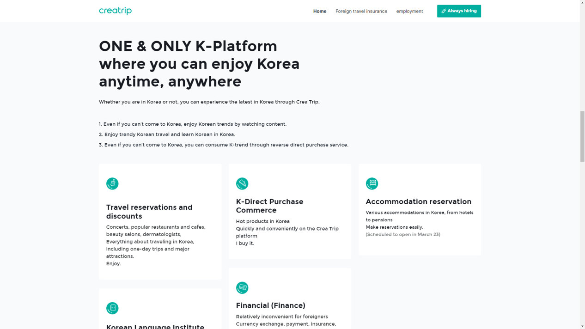Click 'Relatively inconvenient for foreigners' text

(282, 317)
